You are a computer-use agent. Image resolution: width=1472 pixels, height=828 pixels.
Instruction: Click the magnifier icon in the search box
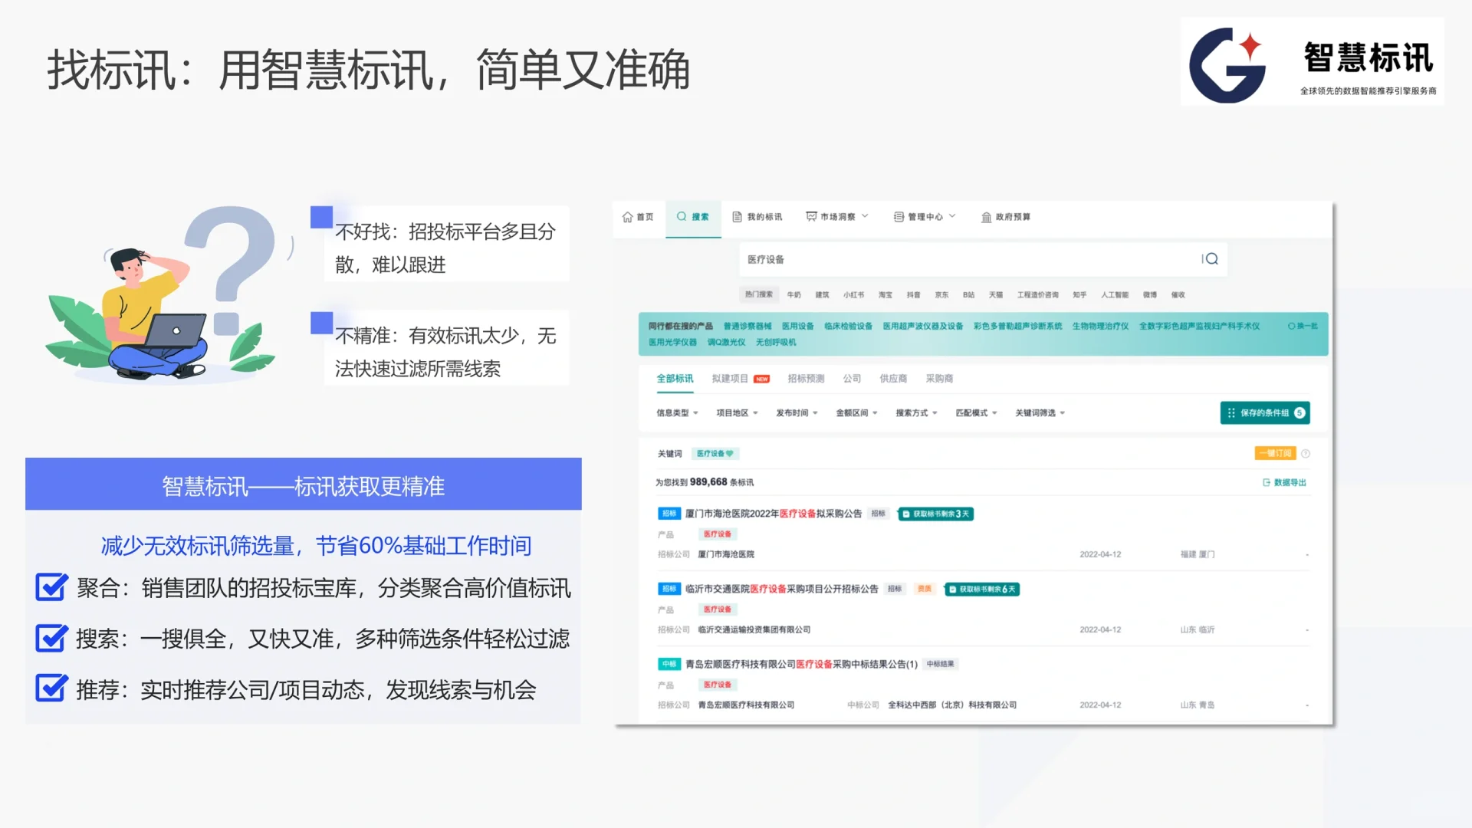click(1213, 259)
